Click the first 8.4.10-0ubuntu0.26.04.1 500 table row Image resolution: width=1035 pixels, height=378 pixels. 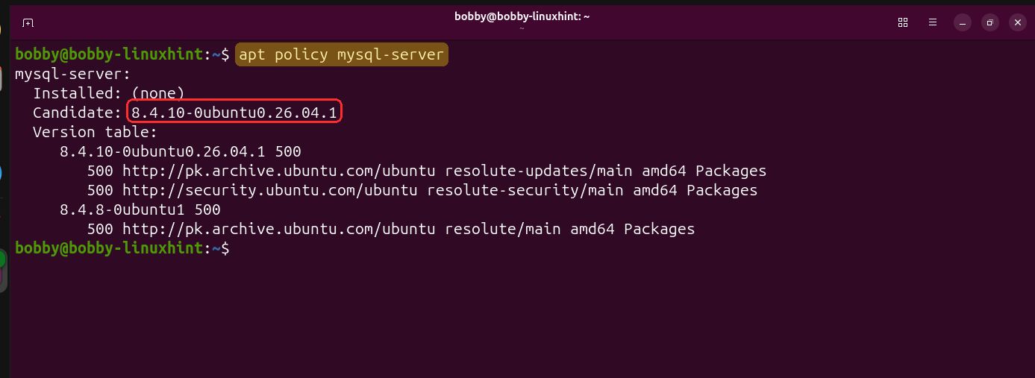pos(180,151)
